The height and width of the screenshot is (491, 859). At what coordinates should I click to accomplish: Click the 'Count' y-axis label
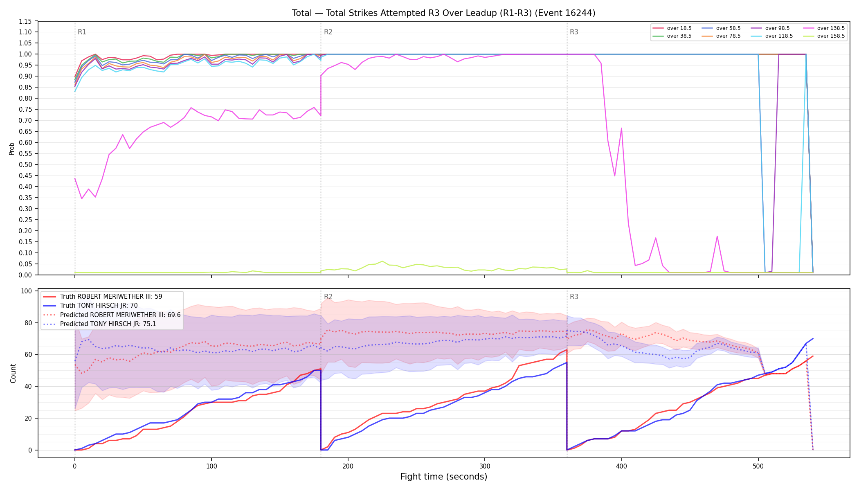click(x=13, y=373)
